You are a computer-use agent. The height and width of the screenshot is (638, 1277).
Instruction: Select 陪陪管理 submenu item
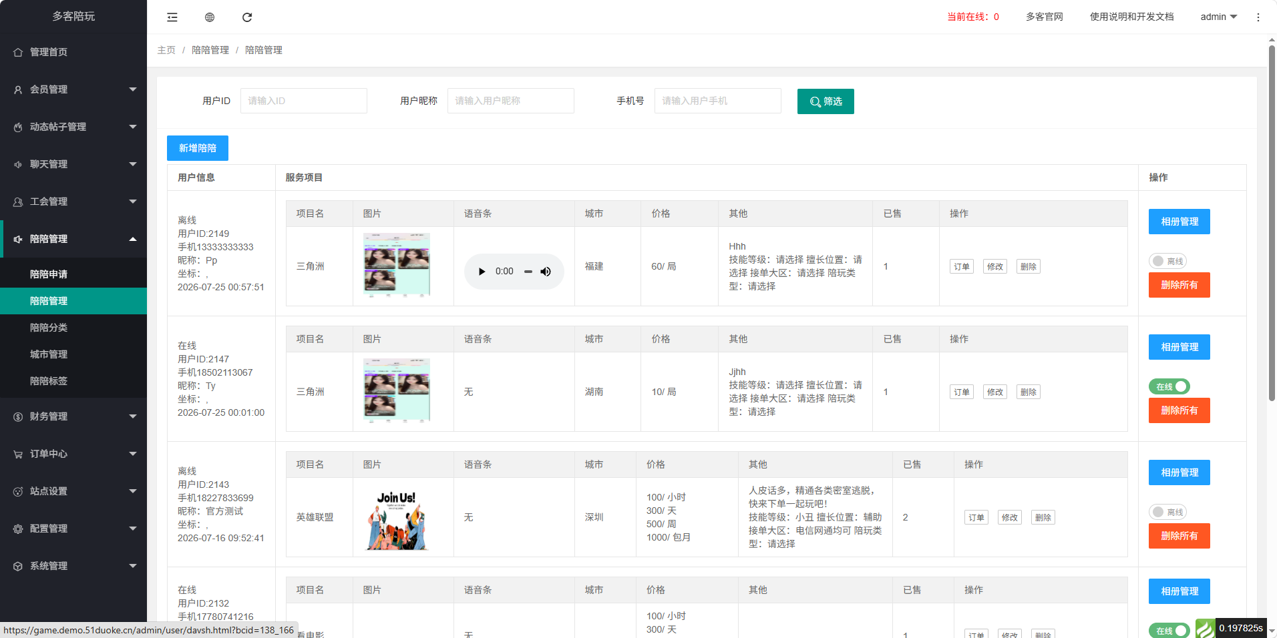[73, 301]
